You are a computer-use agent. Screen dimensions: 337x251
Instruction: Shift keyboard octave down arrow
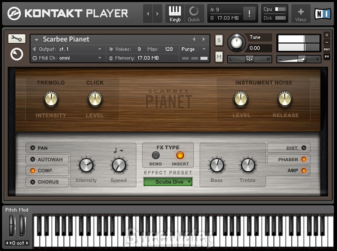point(7,243)
